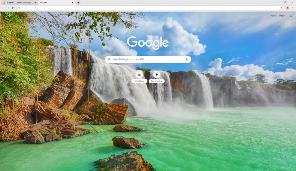Click the address bar search icon
Image resolution: width=296 pixels, height=171 pixels.
19,8
